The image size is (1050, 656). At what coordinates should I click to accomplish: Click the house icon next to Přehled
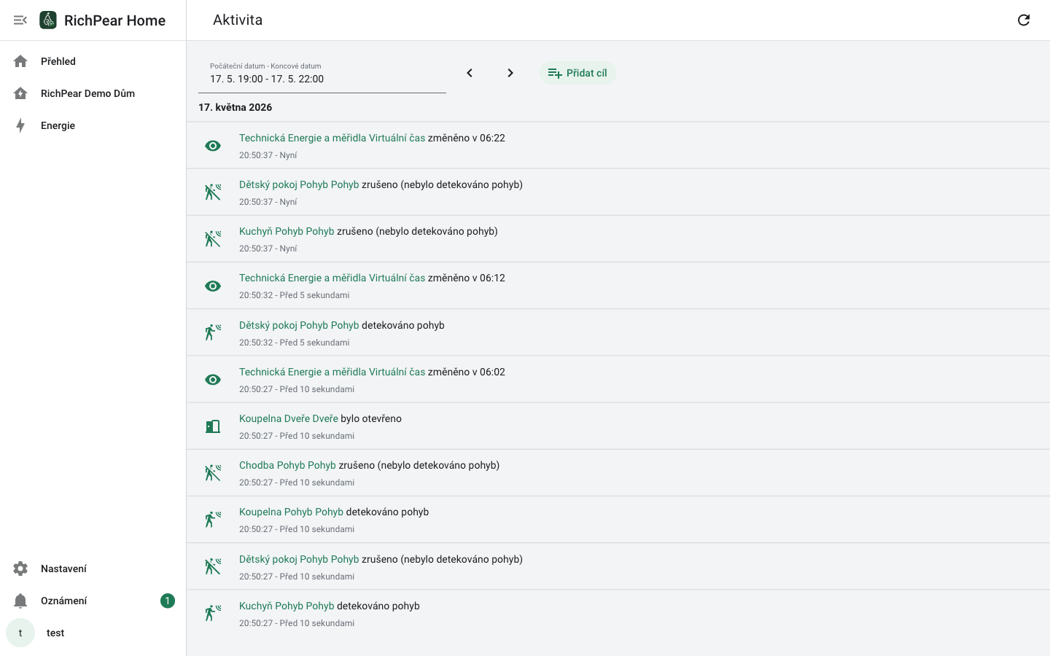[x=20, y=61]
